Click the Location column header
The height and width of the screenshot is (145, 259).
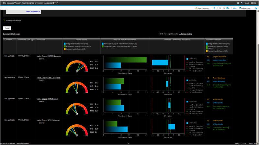click(x=8, y=40)
